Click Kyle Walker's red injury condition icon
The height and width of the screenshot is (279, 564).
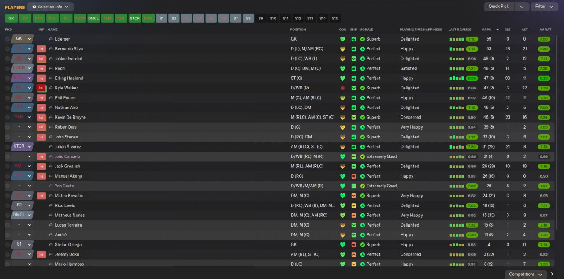(x=342, y=88)
